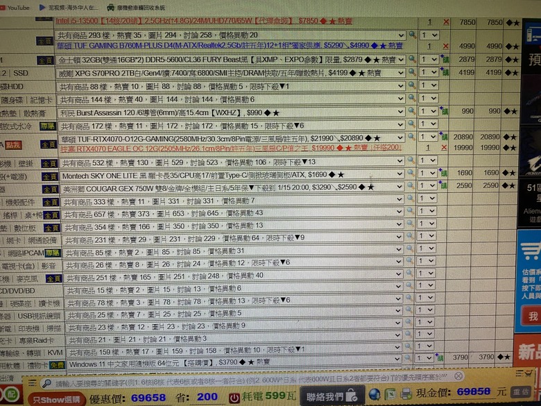Clear the keyword search with the circled X
The image size is (541, 406).
coord(458,376)
